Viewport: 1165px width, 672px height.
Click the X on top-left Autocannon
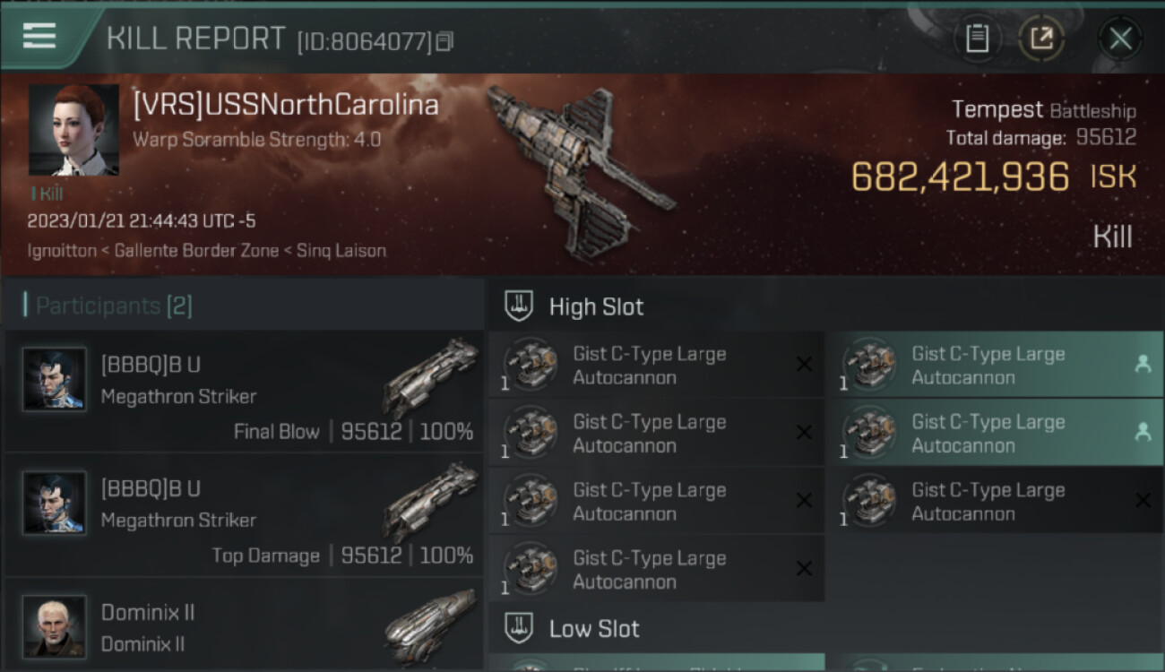pos(804,365)
